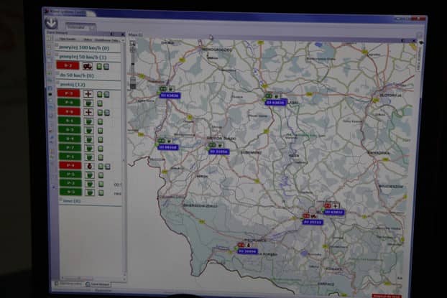The width and height of the screenshot is (447, 298).
Task: Switch to the leftmost bottom tab of the left panel
Action: coord(70,284)
